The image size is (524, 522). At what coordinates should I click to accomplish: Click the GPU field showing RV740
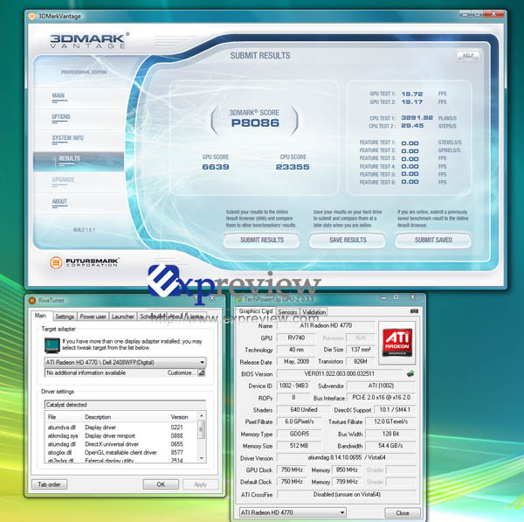[296, 338]
